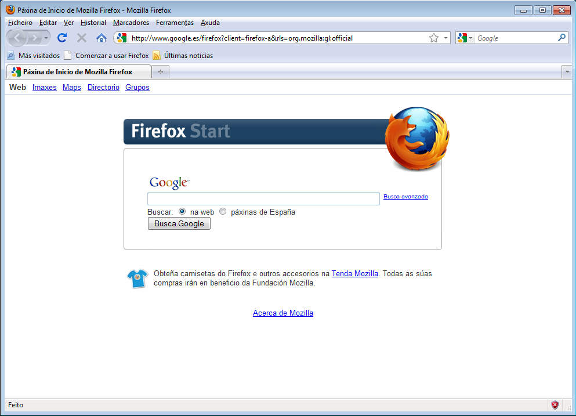Open the Tenda Mozilla link

point(355,273)
